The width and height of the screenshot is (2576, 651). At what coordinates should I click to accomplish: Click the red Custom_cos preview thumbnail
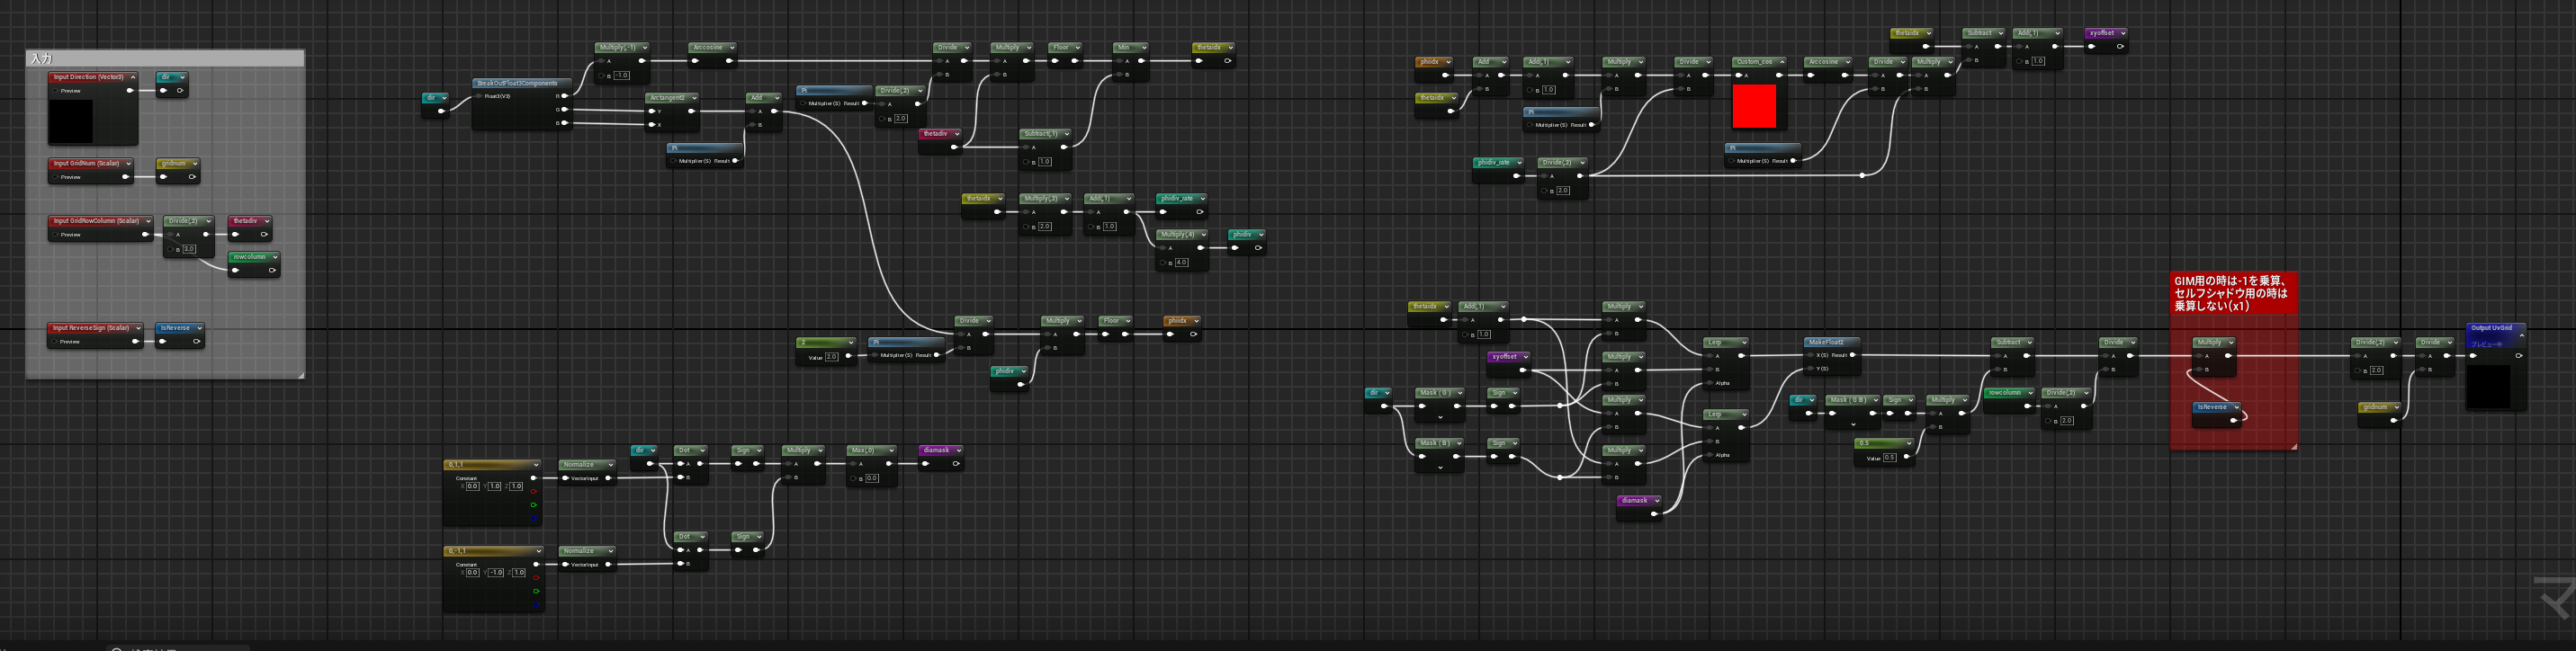[1754, 106]
